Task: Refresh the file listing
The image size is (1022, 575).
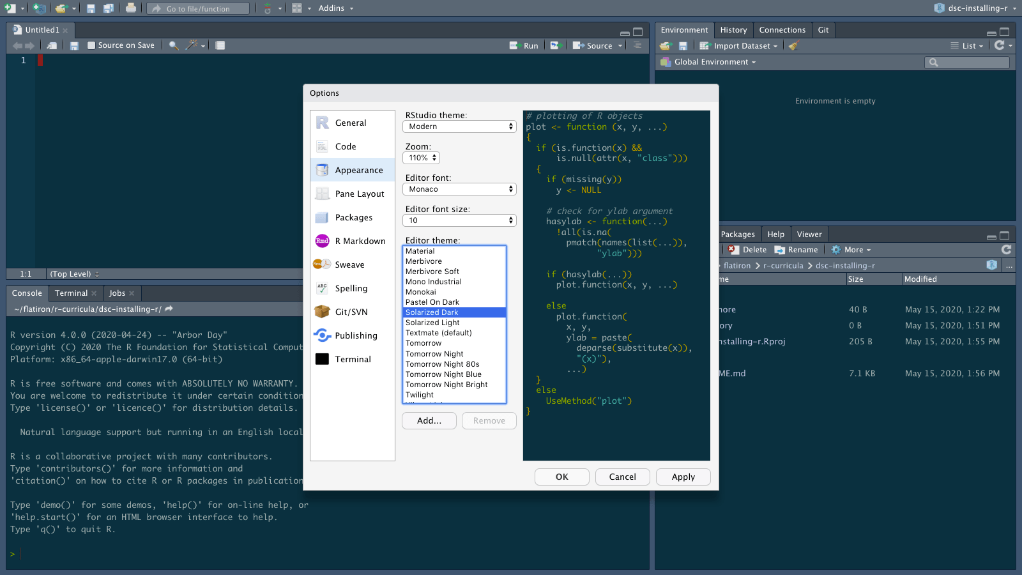Action: tap(1008, 249)
